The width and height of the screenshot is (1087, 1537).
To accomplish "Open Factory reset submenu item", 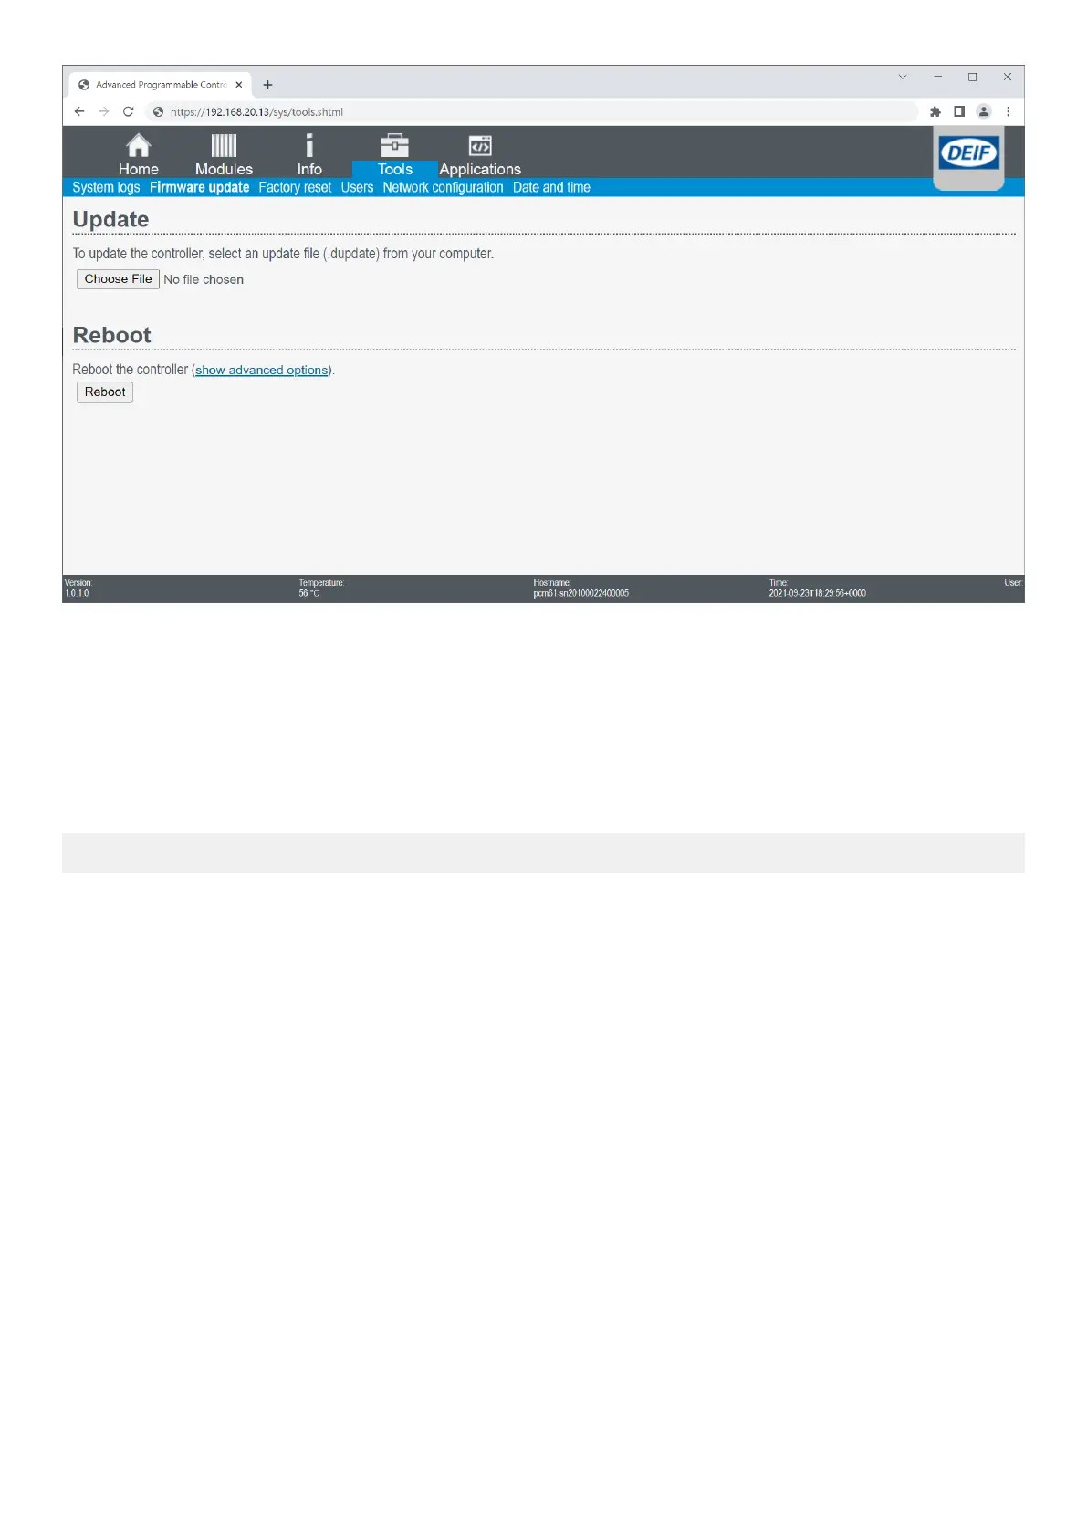I will (295, 187).
